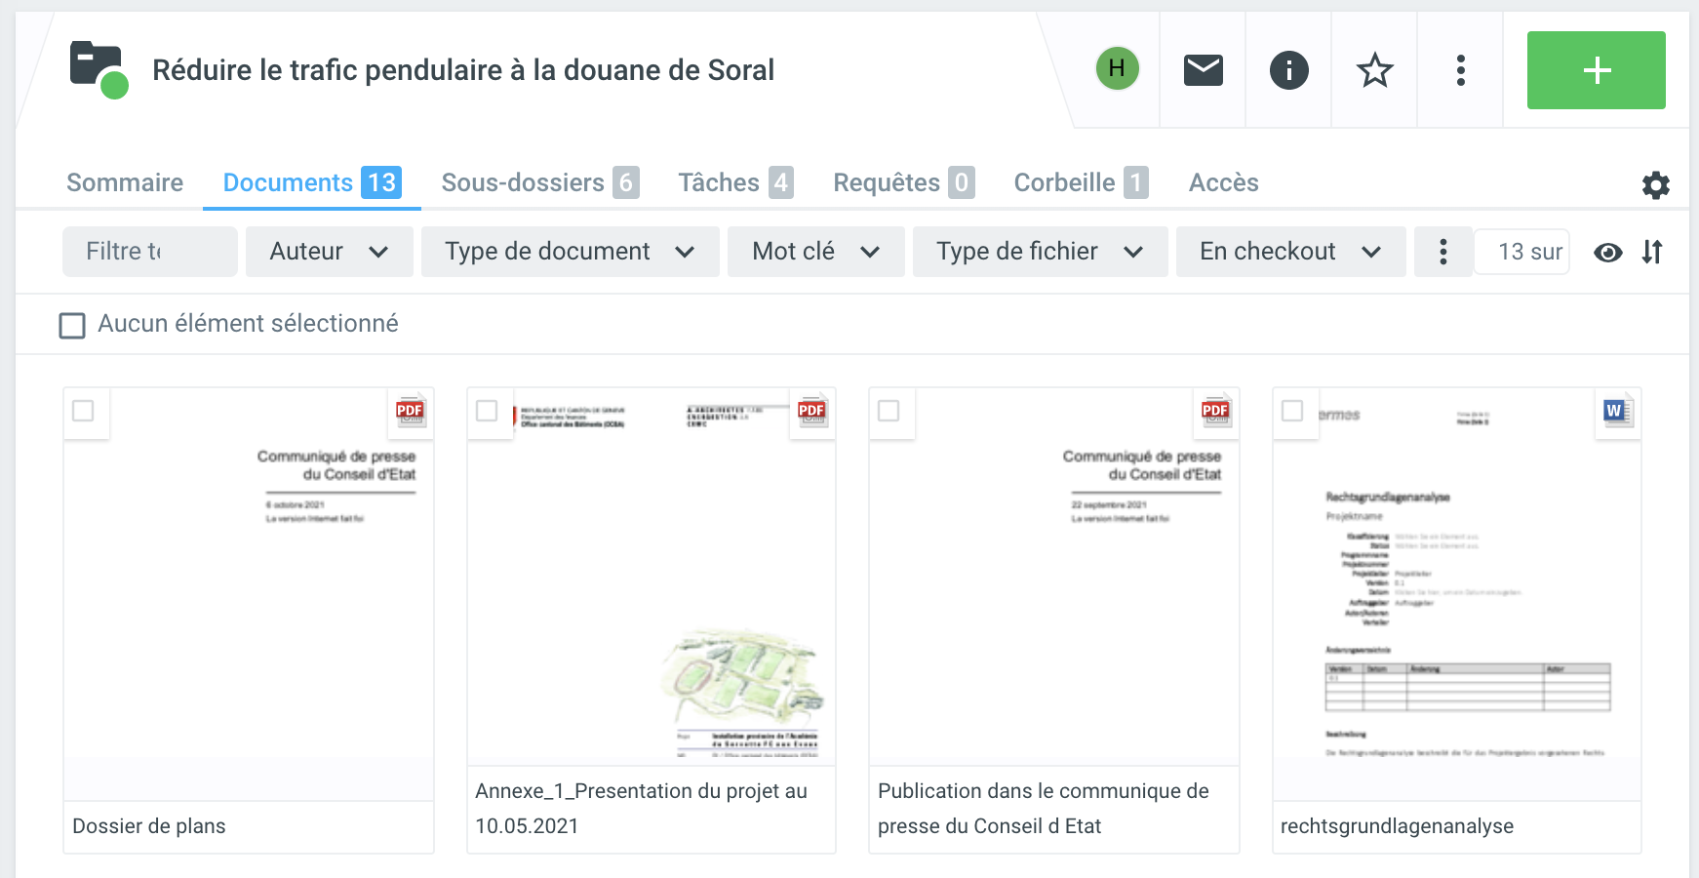Open filter bar three-dot options
The image size is (1699, 878).
[1442, 253]
